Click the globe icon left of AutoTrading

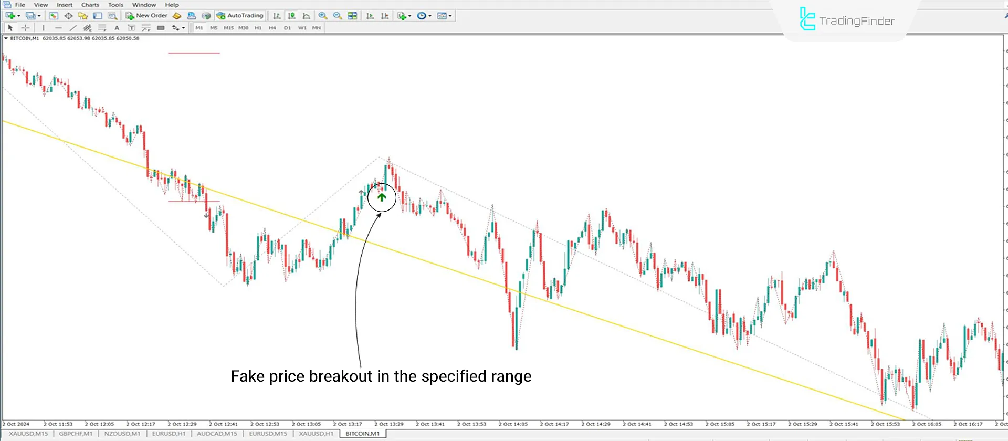[206, 16]
